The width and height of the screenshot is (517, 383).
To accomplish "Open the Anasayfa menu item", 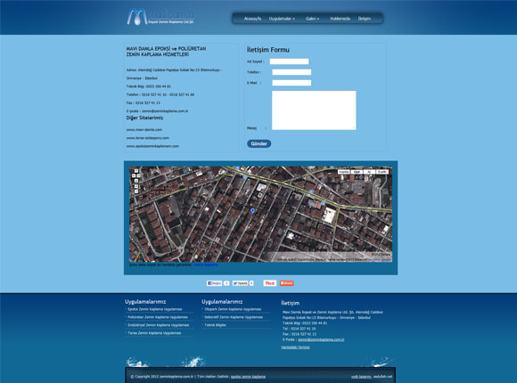I will coord(252,19).
